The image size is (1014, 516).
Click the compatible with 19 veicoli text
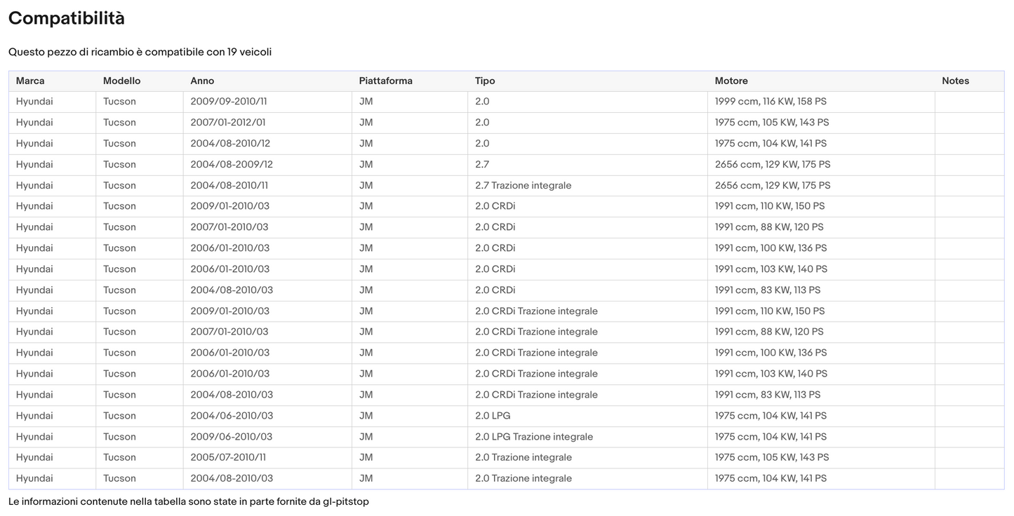pos(140,52)
